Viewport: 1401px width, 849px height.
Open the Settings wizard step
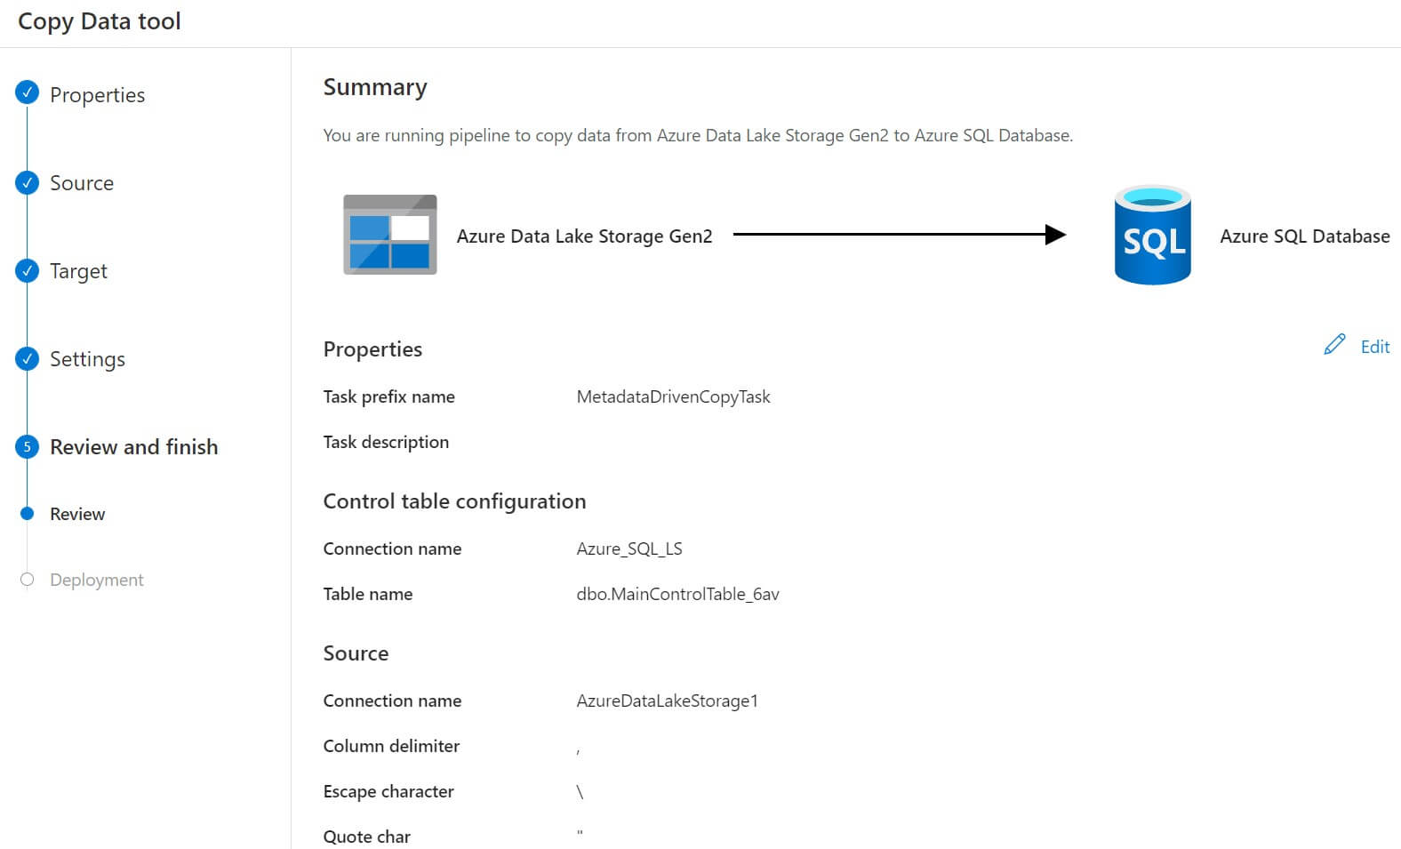(87, 359)
